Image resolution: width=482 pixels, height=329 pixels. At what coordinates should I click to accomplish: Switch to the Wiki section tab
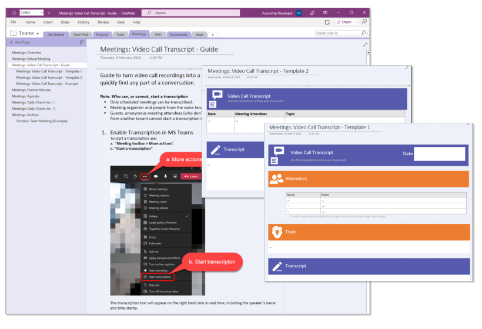pos(158,35)
